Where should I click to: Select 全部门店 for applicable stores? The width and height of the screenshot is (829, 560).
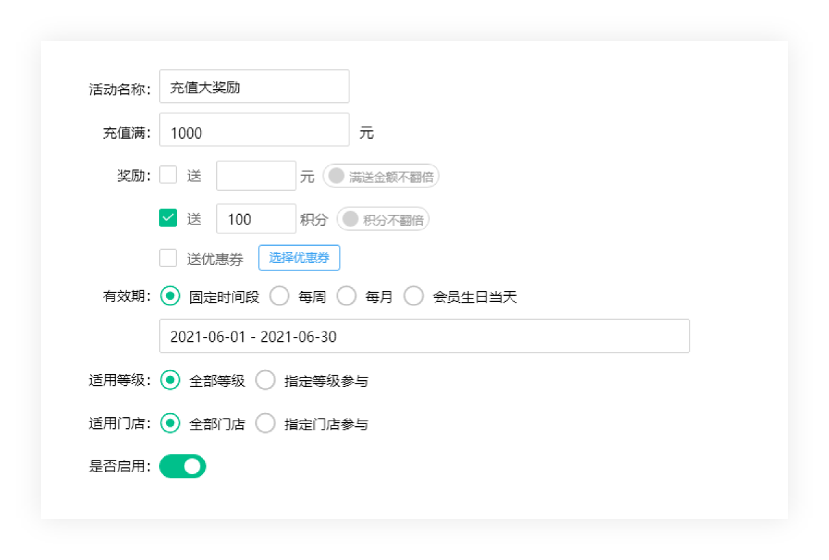point(170,423)
